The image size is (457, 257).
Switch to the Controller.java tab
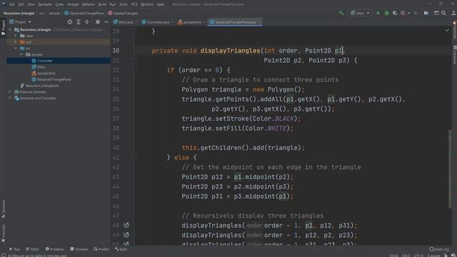156,22
